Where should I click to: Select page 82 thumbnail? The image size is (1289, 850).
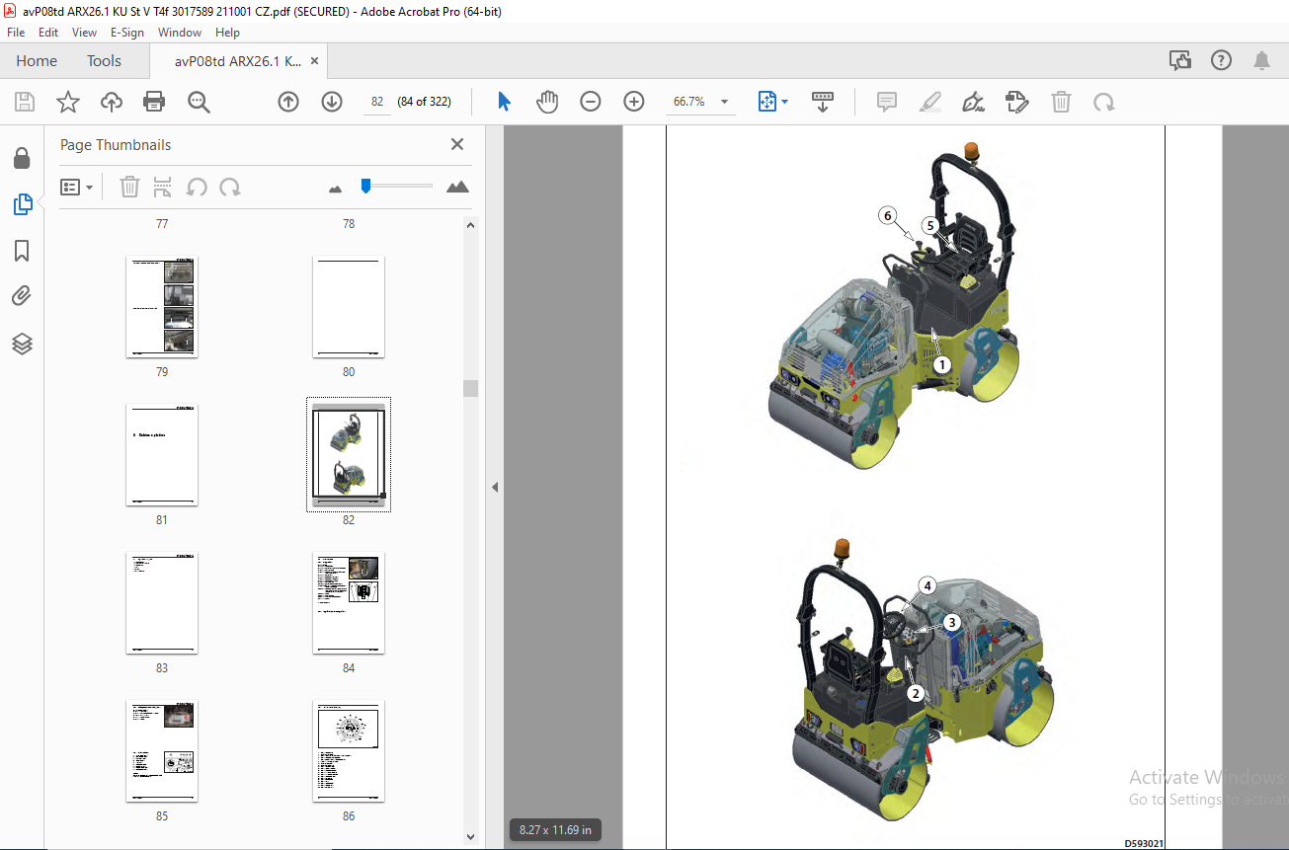[349, 455]
